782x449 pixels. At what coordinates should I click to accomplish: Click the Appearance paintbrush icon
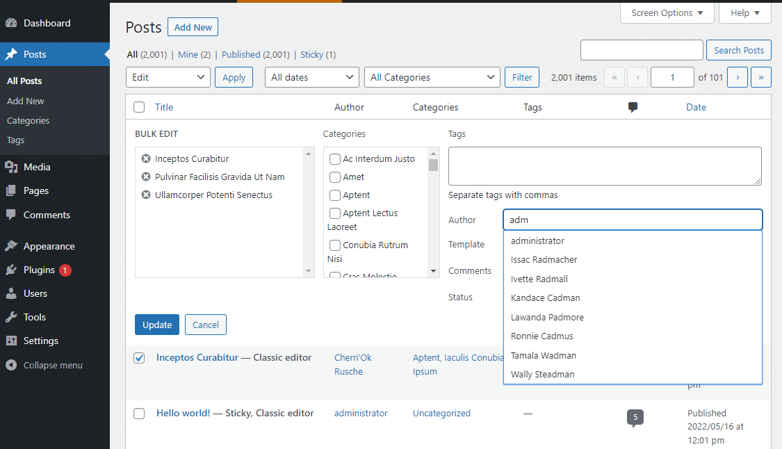[11, 246]
